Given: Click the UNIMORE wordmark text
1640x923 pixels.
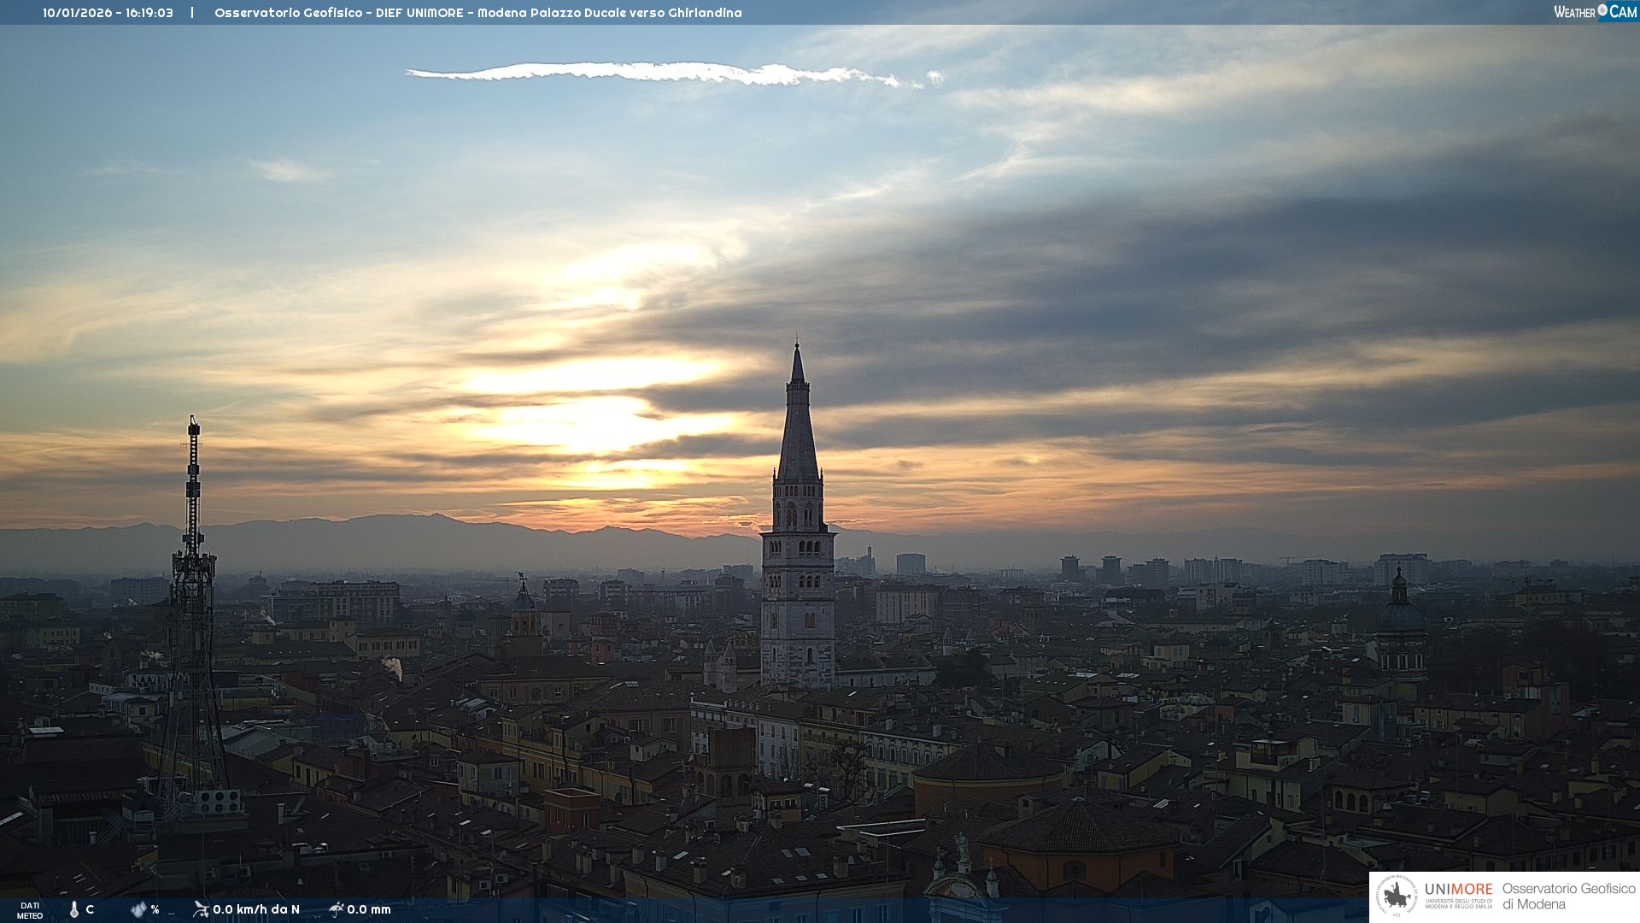Looking at the screenshot, I should click(1458, 889).
